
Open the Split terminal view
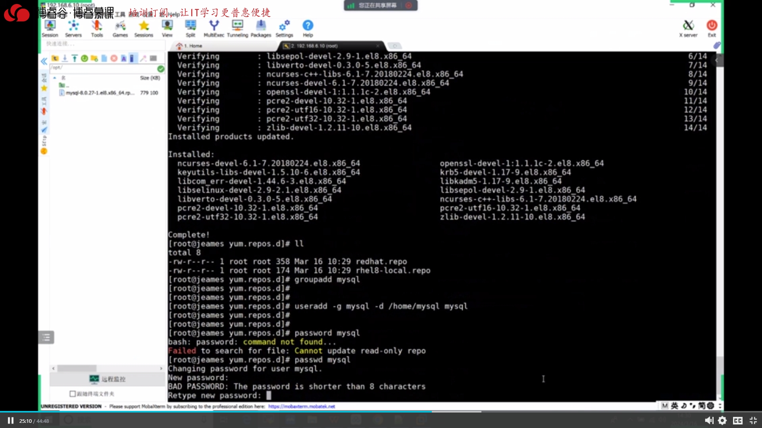(x=190, y=29)
